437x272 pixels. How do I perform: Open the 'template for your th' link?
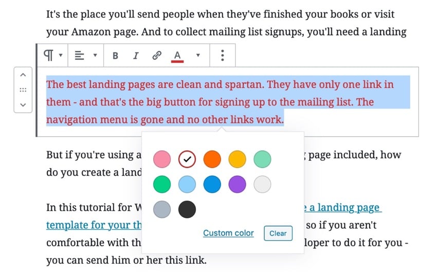click(94, 225)
